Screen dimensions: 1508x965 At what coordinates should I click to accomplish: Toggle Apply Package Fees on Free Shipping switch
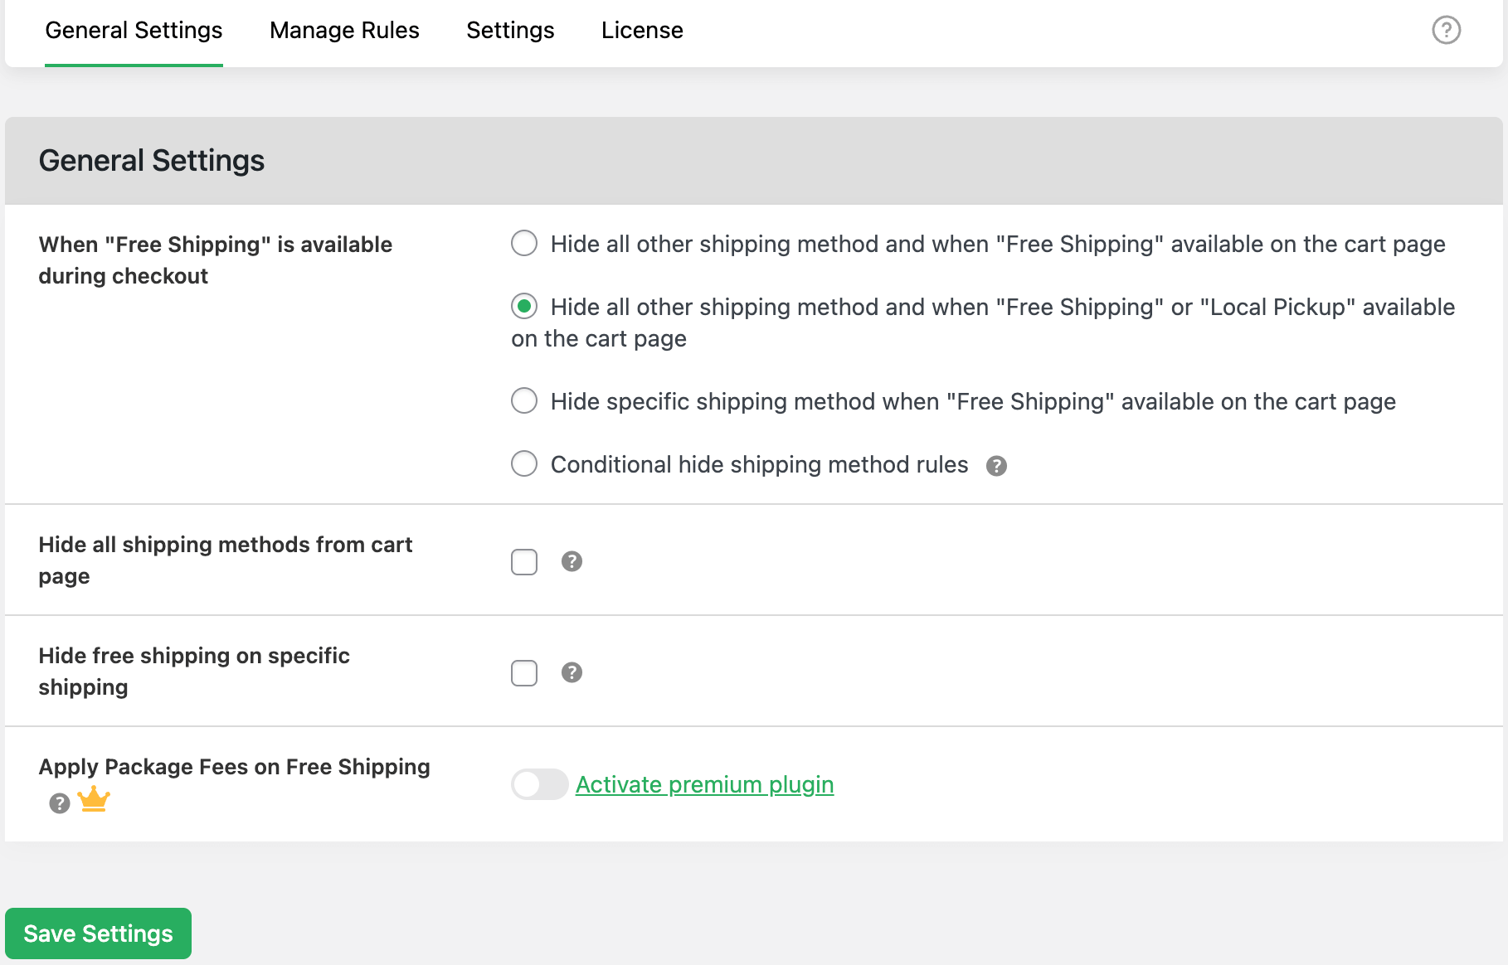(539, 784)
